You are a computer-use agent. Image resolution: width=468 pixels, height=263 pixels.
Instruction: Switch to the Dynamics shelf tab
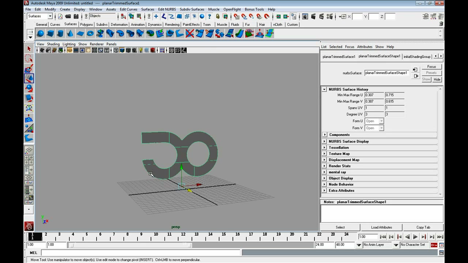coord(155,24)
